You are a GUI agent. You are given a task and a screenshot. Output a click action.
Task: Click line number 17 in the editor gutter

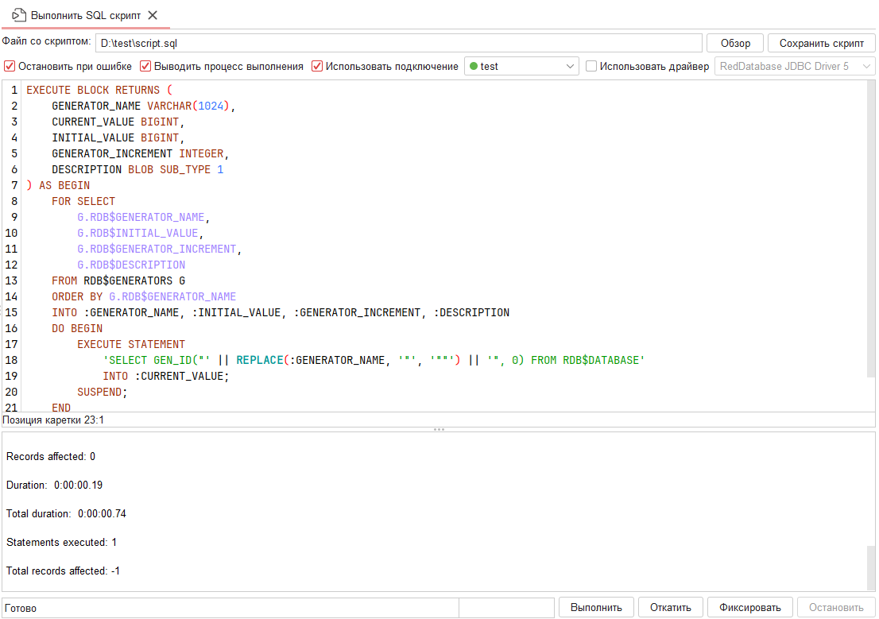tap(13, 344)
